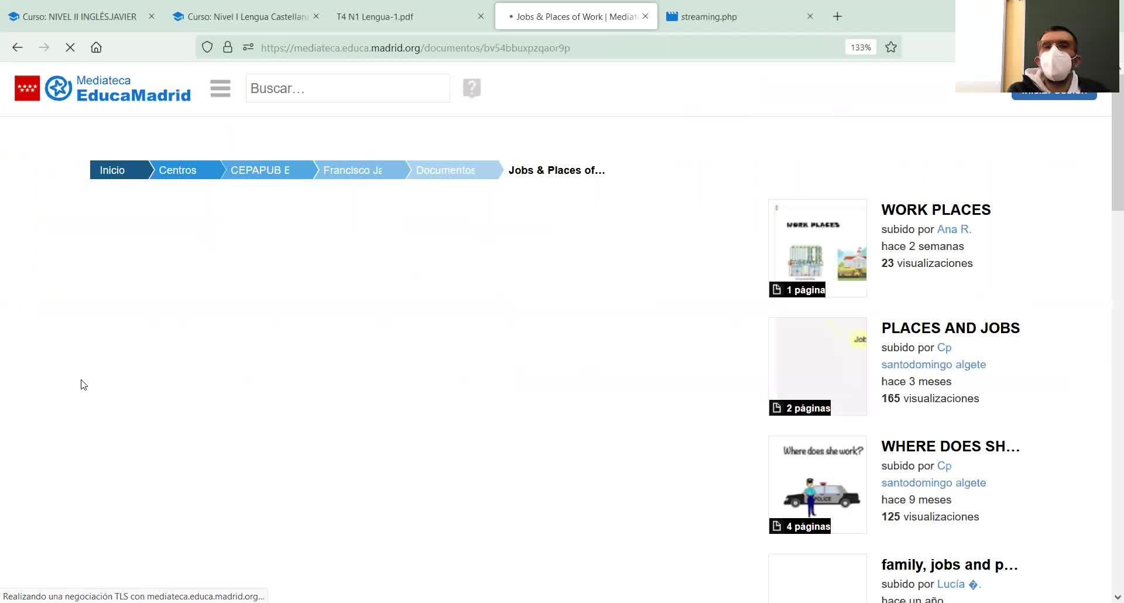This screenshot has height=603, width=1124.
Task: Go to Mediateca EducaMadrid home logo
Action: click(x=118, y=88)
